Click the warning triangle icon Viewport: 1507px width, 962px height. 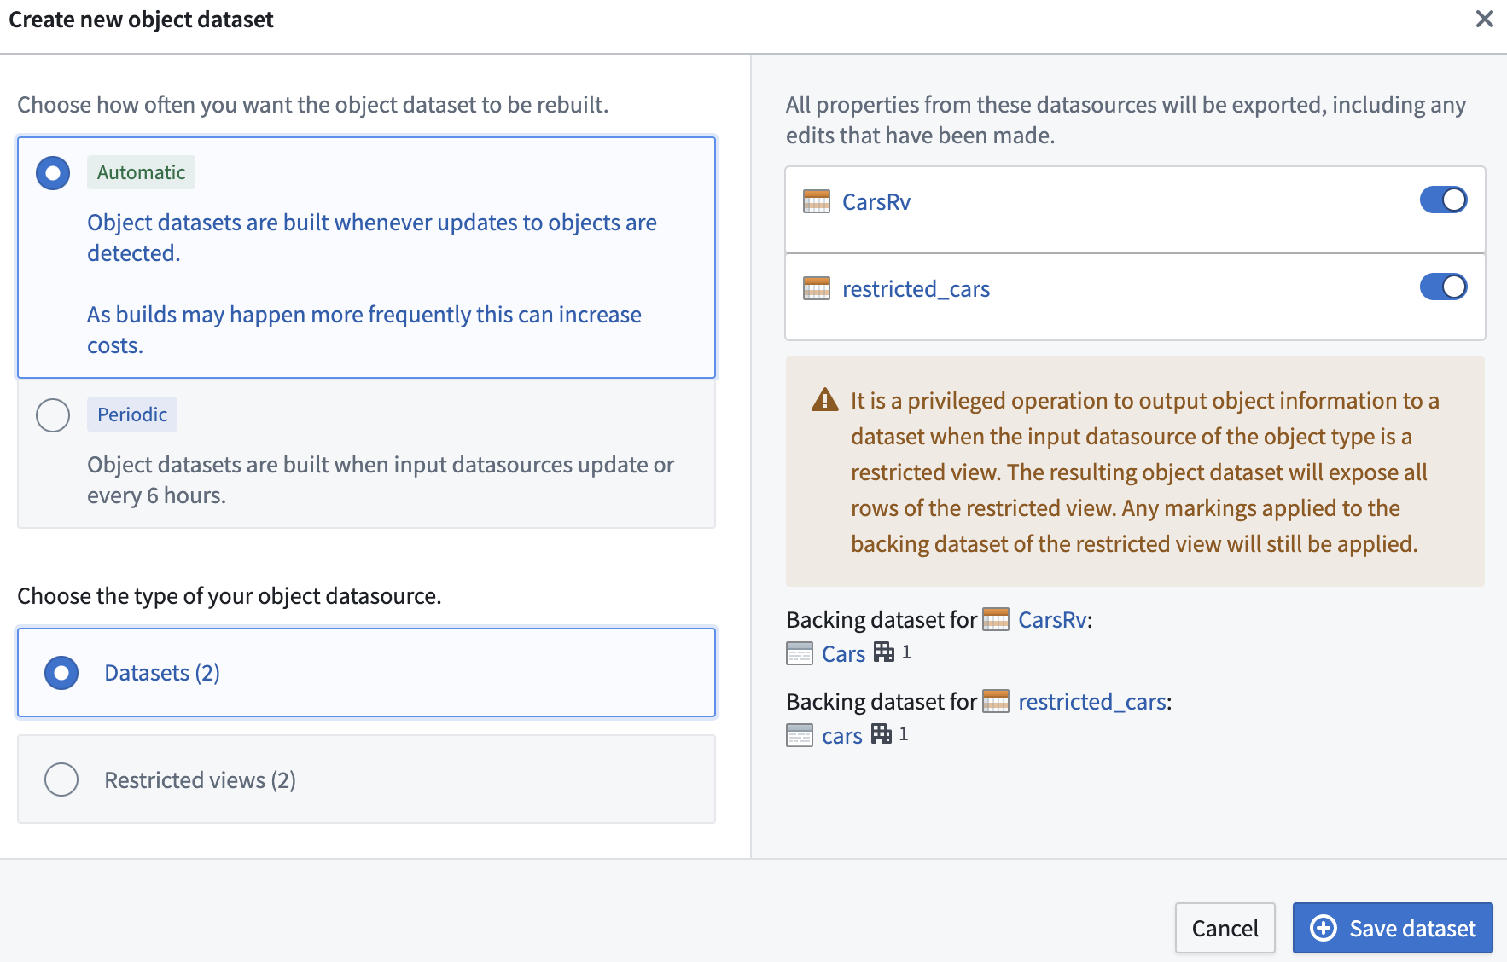point(824,399)
